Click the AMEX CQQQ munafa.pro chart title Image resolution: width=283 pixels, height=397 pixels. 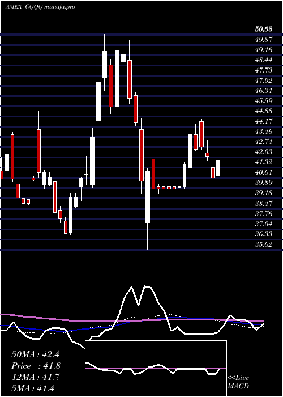coord(40,7)
